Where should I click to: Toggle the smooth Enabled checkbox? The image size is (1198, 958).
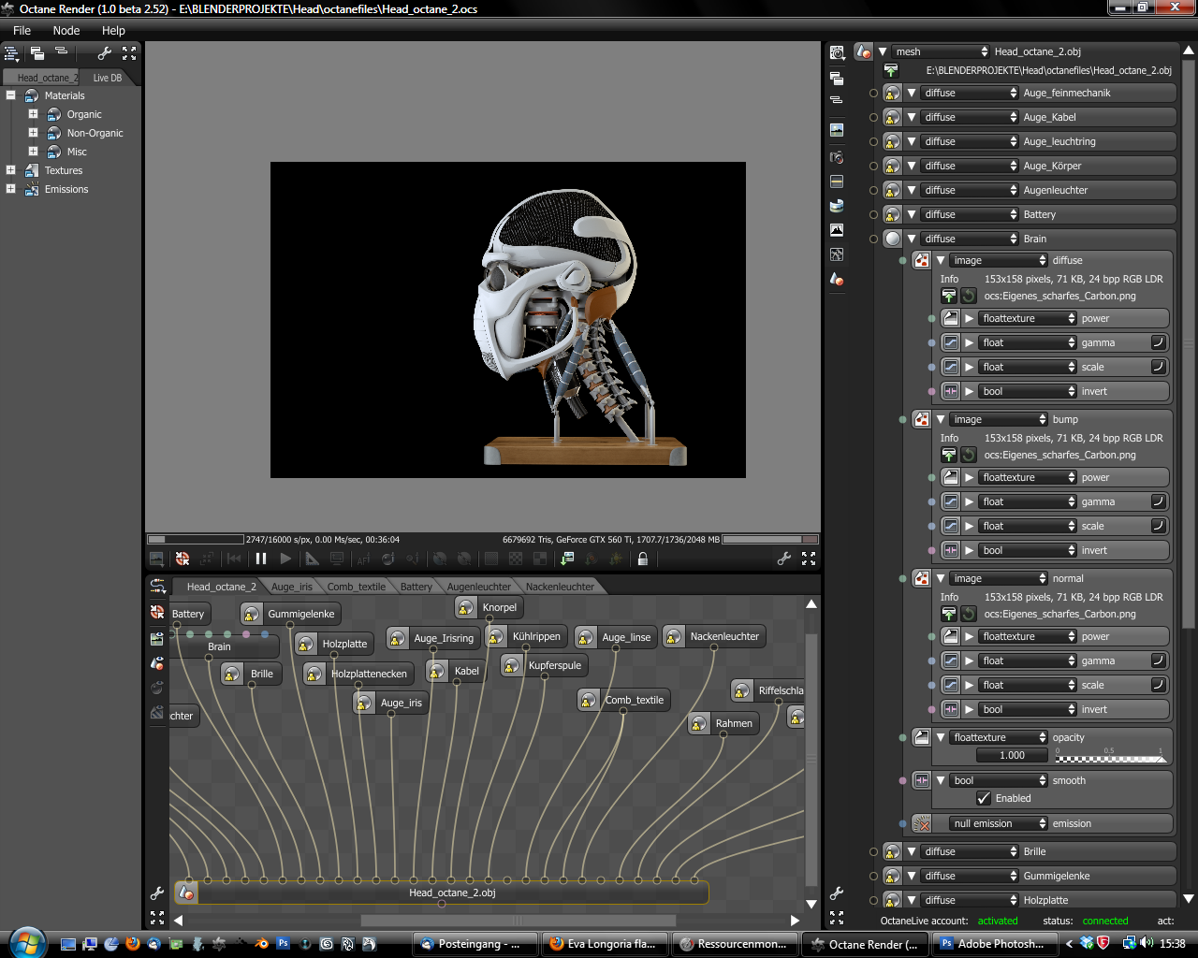click(984, 798)
